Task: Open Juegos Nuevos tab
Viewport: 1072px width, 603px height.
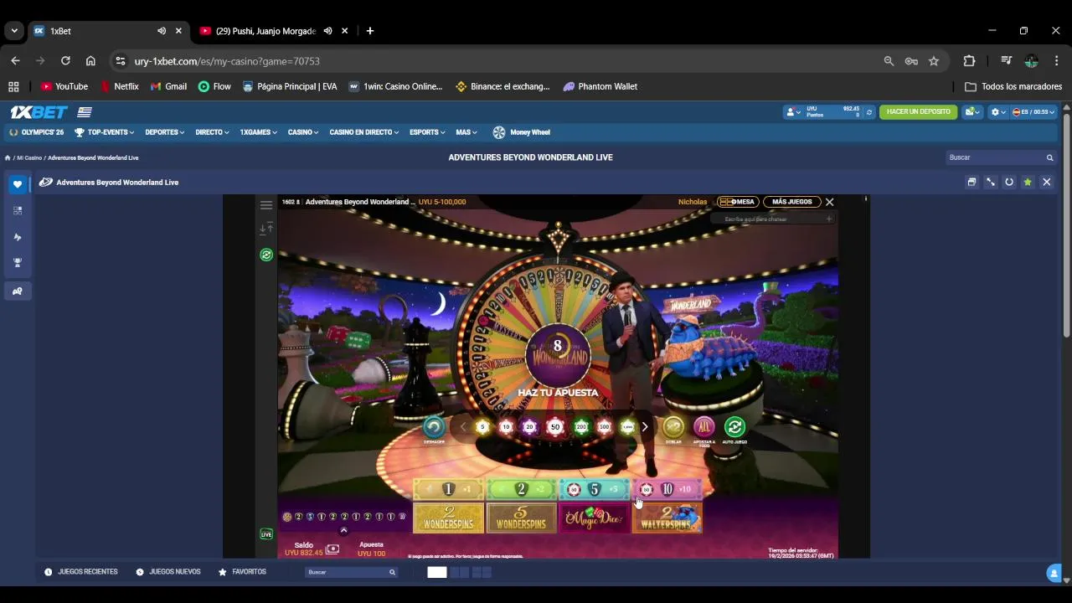Action: coord(168,572)
